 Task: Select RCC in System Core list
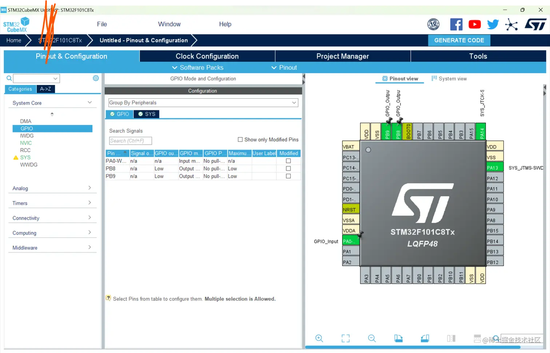coord(25,150)
